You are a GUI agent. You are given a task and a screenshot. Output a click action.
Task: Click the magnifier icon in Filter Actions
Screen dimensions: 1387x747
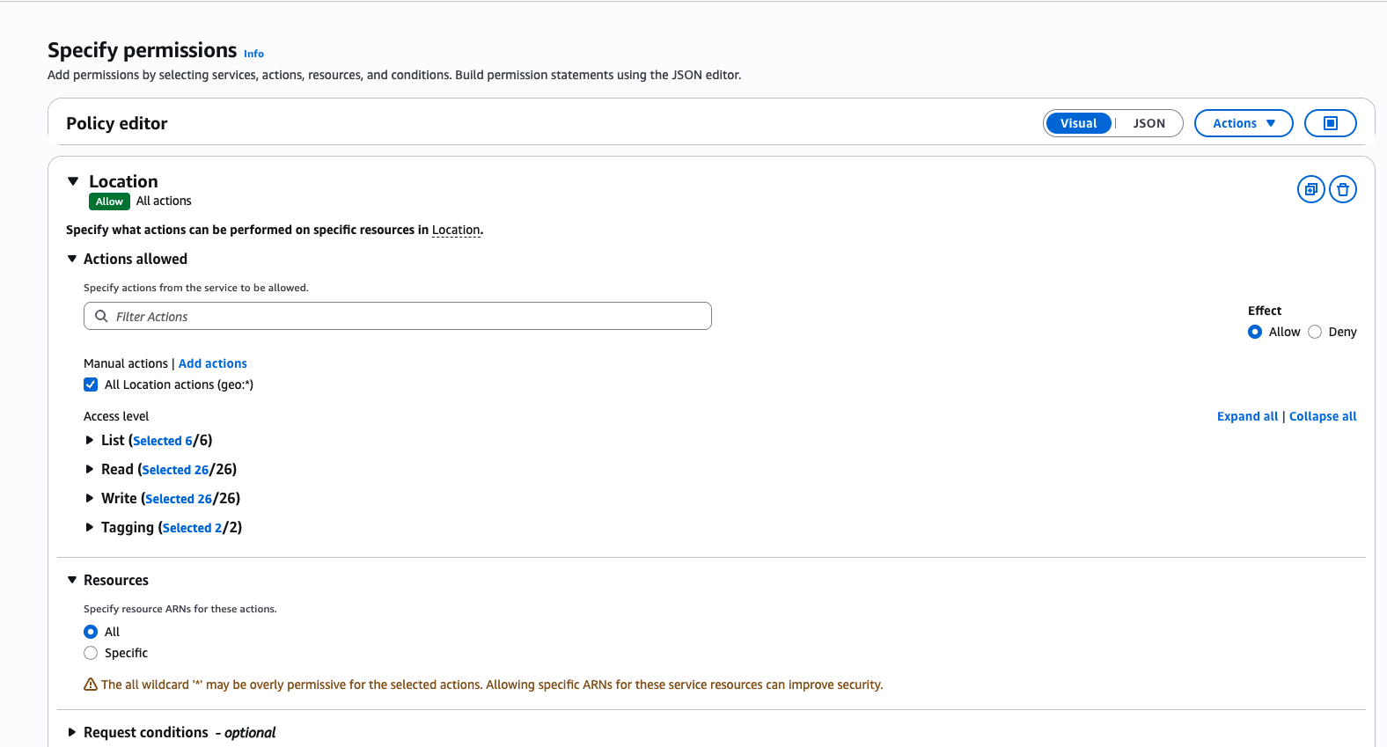coord(101,317)
